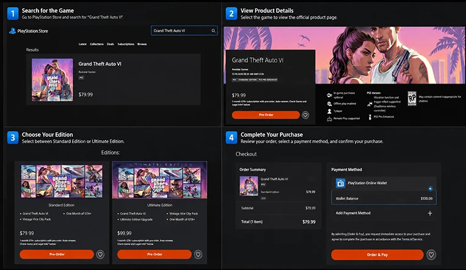Click the 1 player person icon

[329, 111]
